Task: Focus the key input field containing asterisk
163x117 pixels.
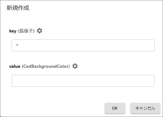Action: 83,45
